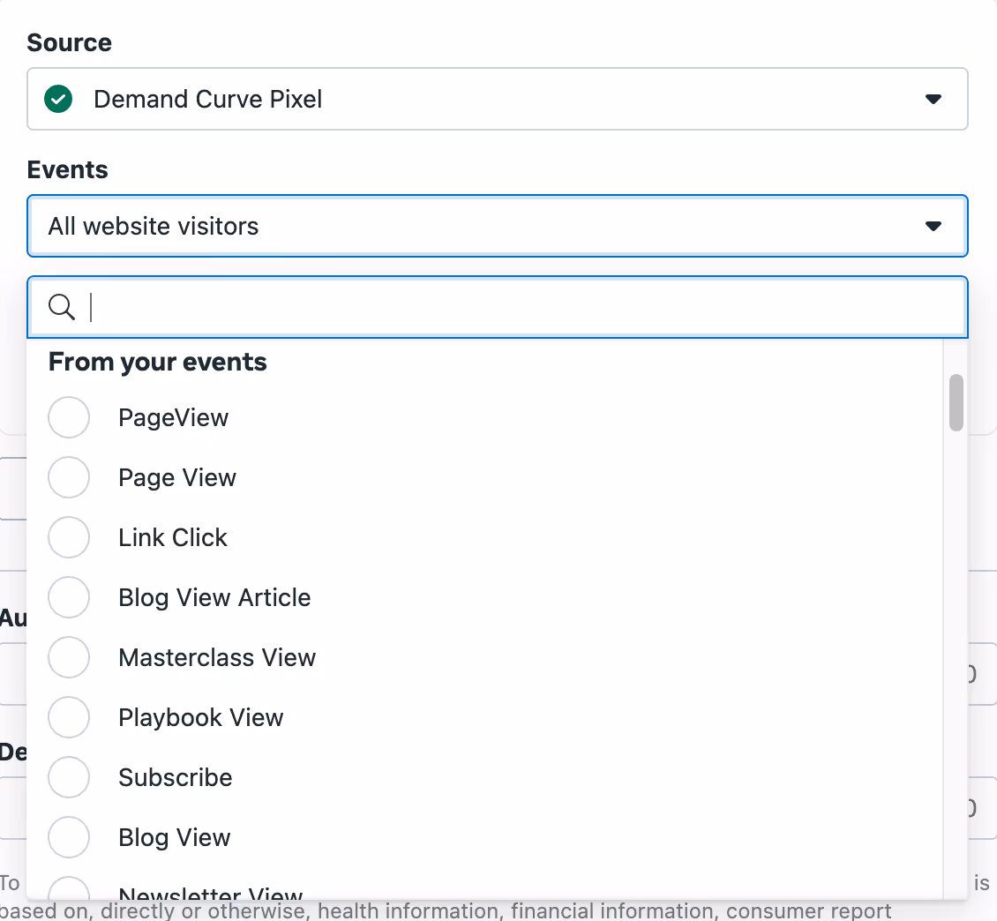
Task: Choose the Playbook View event label
Action: tap(201, 717)
